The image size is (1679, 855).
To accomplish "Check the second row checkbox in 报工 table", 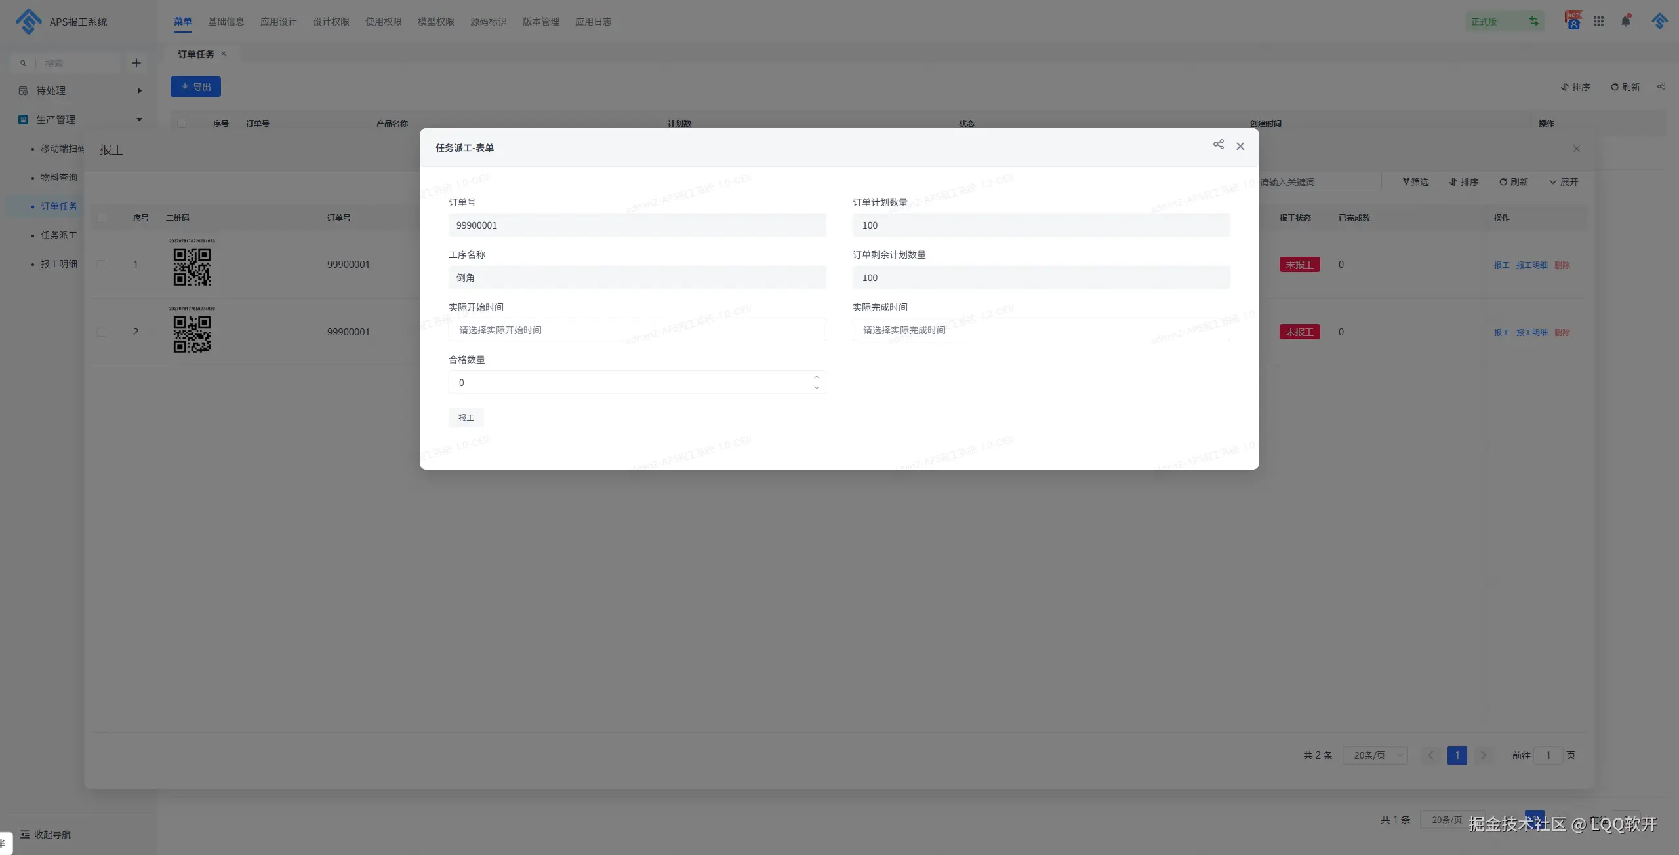I will [x=102, y=332].
